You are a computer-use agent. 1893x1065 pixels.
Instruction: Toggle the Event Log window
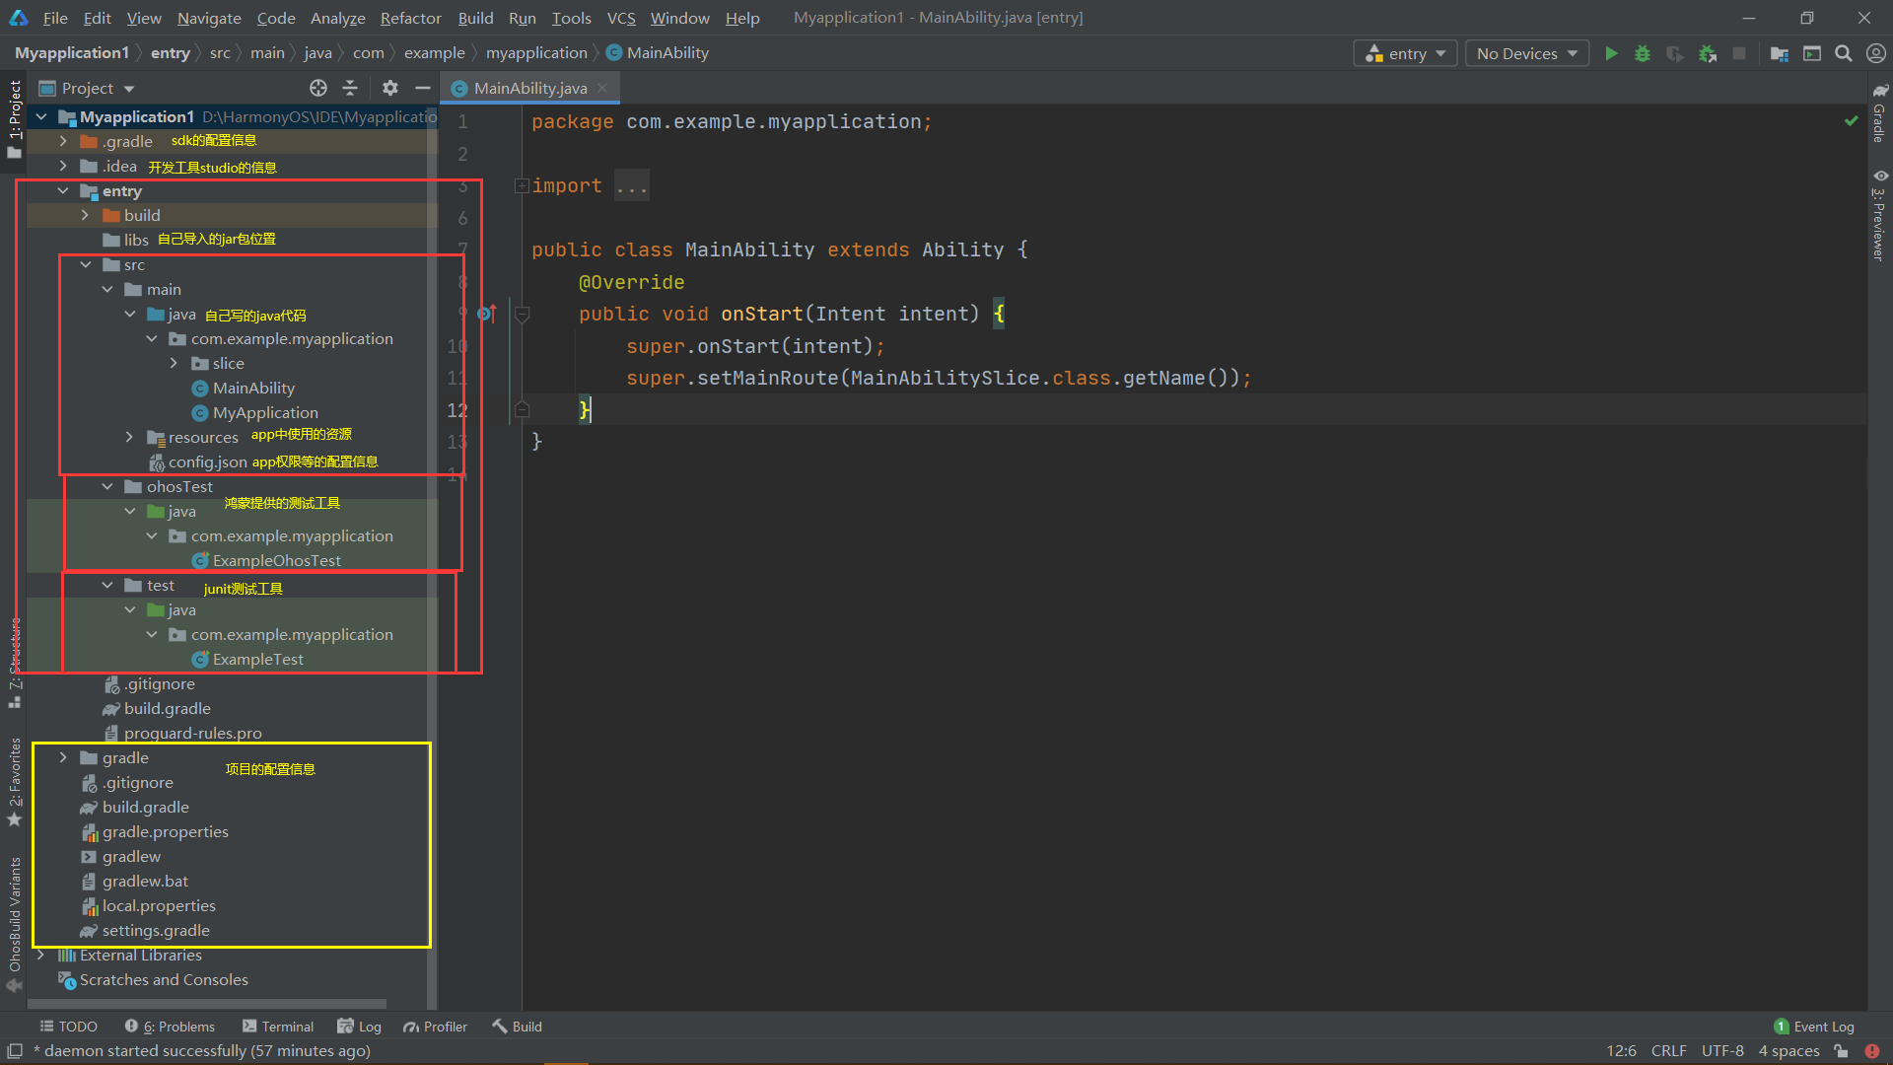click(x=1814, y=1027)
